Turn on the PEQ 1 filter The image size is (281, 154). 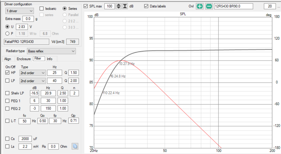point(8,101)
